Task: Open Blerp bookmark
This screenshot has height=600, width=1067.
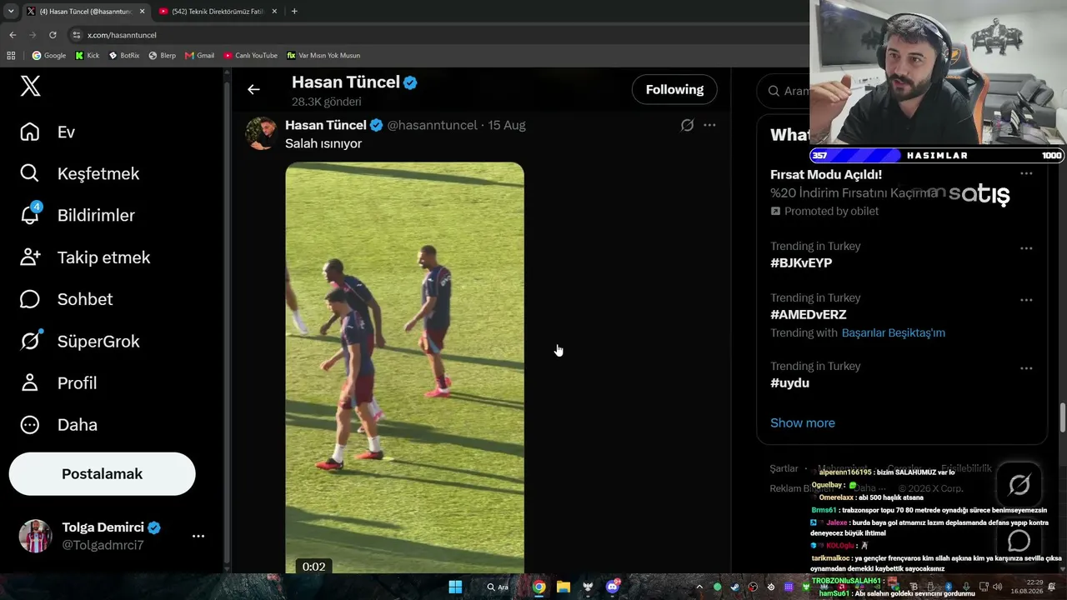Action: point(163,56)
